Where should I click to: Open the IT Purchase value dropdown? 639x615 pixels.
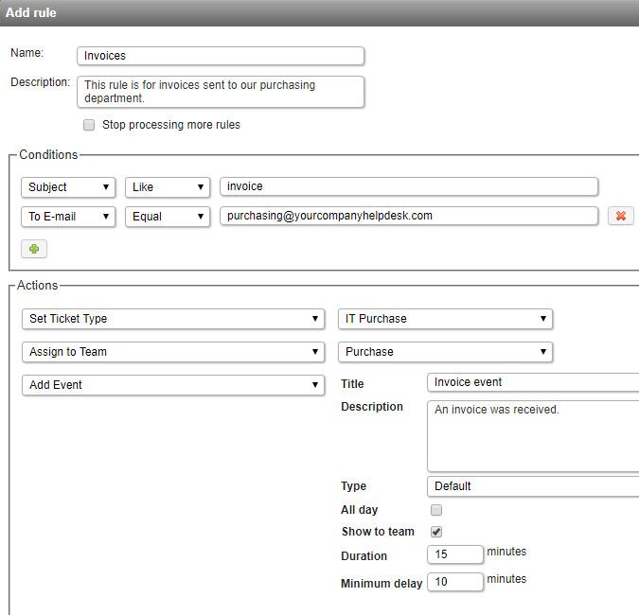click(445, 319)
